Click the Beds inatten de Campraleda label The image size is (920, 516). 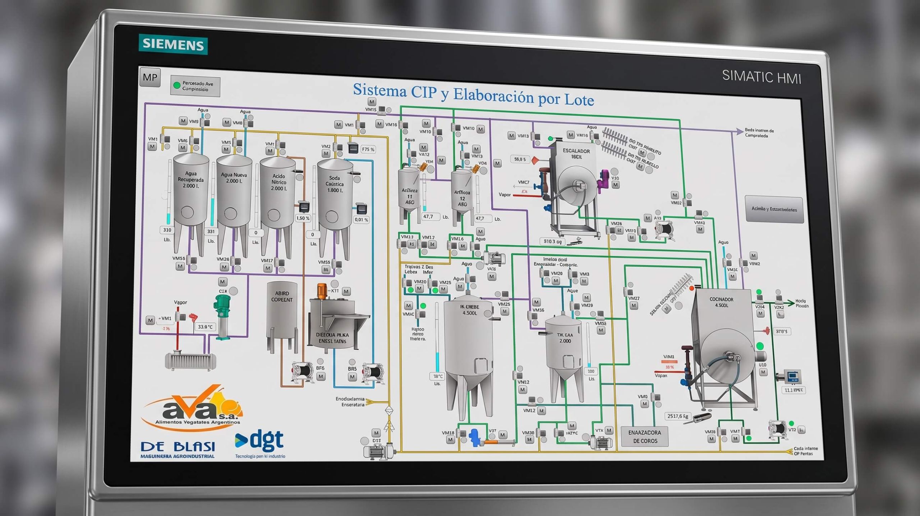(x=759, y=133)
